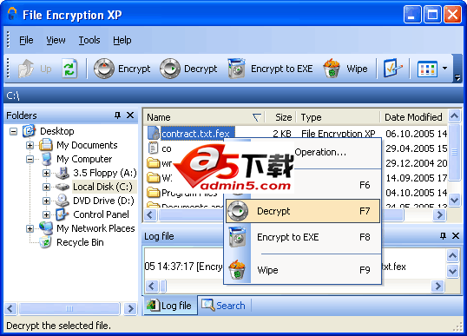Sort by the Size column header

pyautogui.click(x=281, y=117)
